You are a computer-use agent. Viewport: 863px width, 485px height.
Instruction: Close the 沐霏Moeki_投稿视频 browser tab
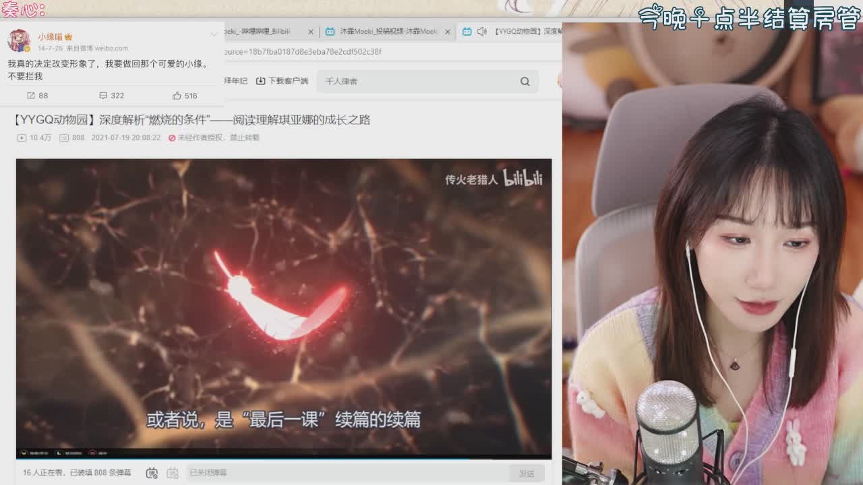point(447,32)
